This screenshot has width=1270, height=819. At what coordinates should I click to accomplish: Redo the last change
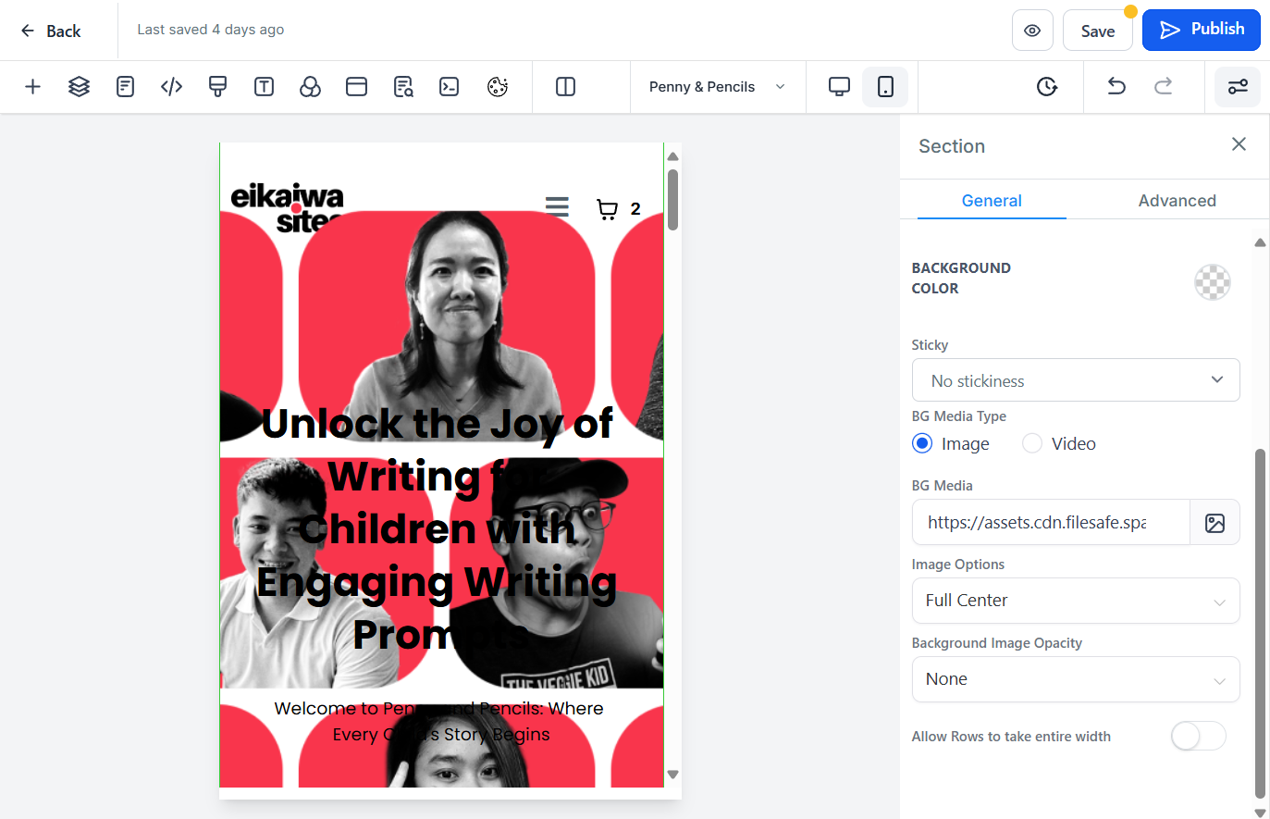point(1163,87)
